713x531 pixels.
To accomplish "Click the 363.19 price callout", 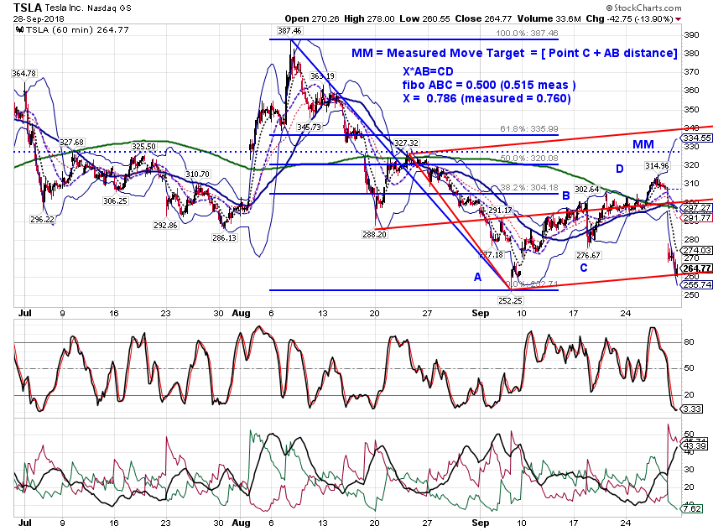I will [x=322, y=76].
